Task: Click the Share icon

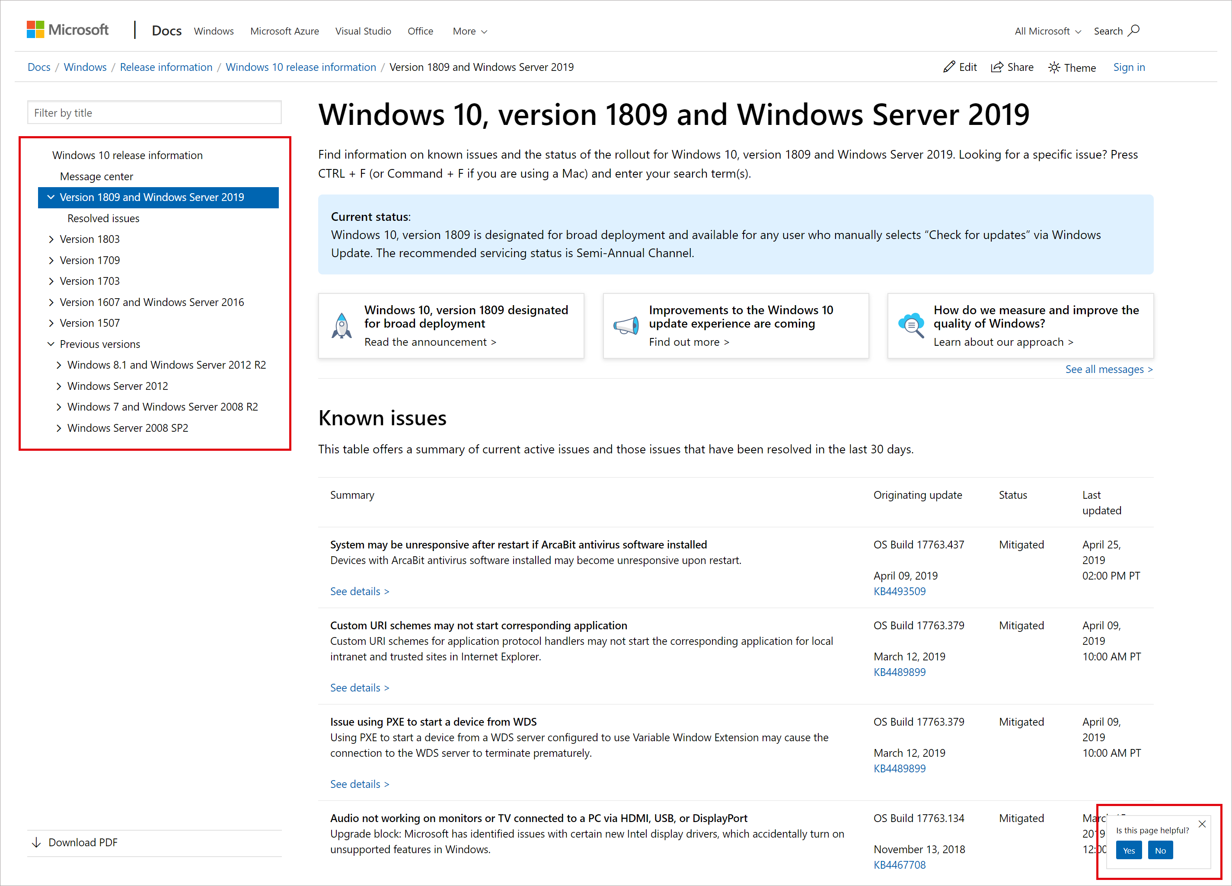Action: point(999,66)
